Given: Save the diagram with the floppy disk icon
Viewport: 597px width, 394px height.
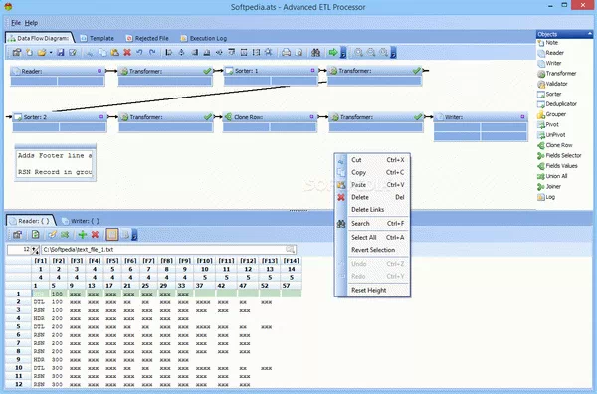Looking at the screenshot, I should pos(60,52).
